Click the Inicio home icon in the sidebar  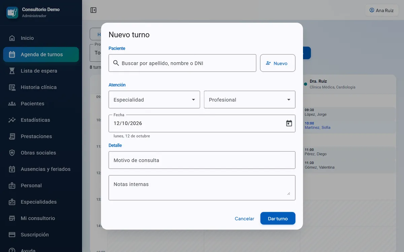tap(12, 38)
